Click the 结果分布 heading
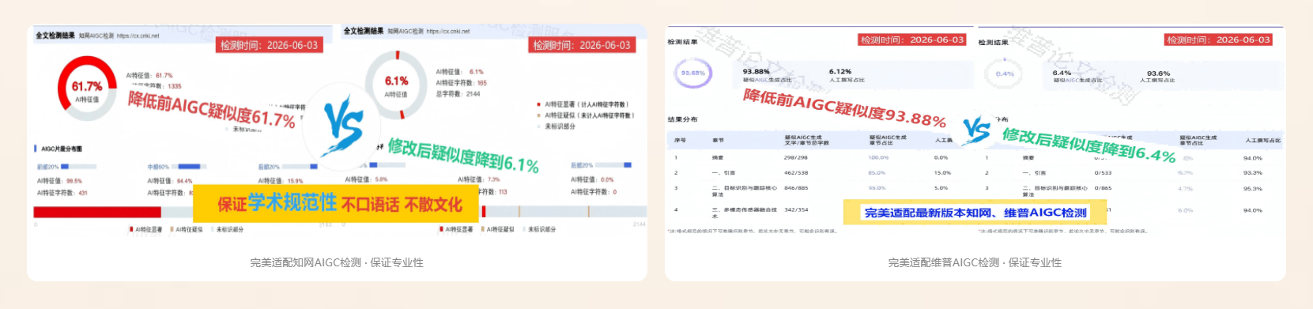1313x309 pixels. [682, 119]
